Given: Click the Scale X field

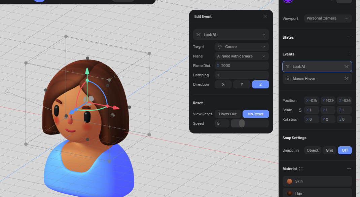Looking at the screenshot, I should (312, 110).
